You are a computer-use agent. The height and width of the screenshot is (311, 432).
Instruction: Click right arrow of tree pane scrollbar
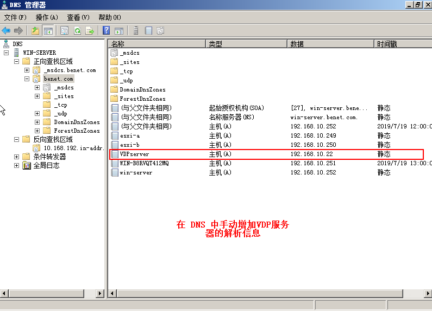click(x=100, y=294)
